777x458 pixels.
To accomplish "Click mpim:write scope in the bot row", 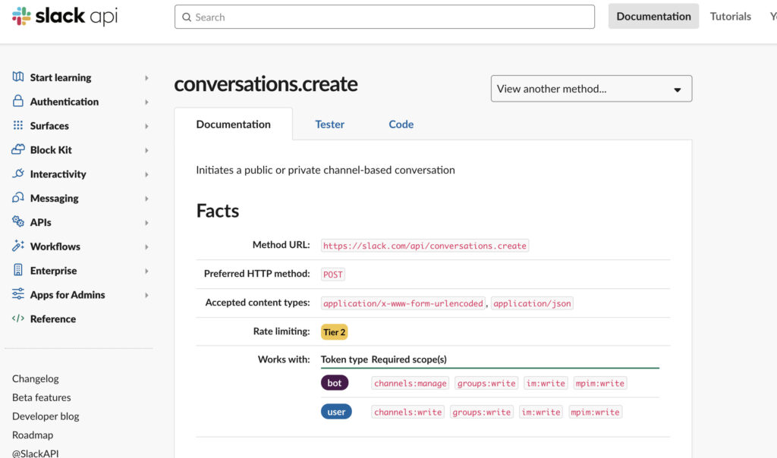I will pyautogui.click(x=600, y=383).
